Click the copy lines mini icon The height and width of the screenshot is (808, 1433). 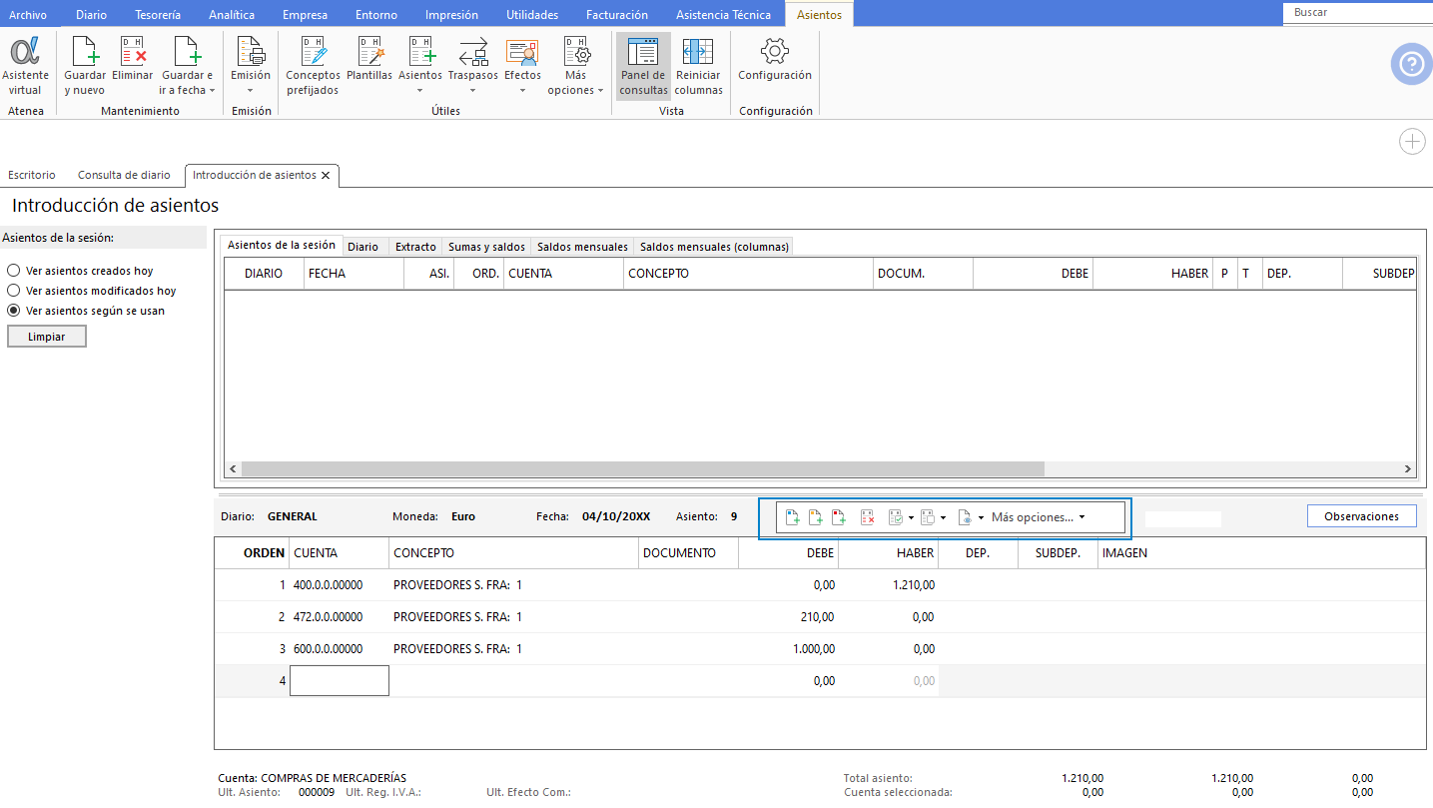coord(927,517)
